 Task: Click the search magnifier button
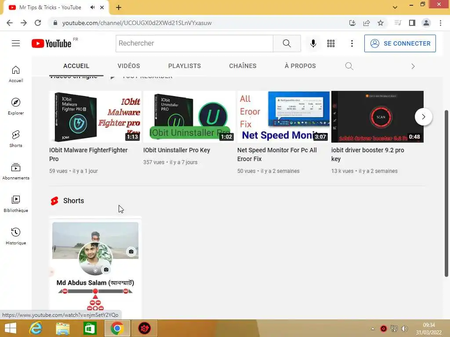tap(287, 43)
